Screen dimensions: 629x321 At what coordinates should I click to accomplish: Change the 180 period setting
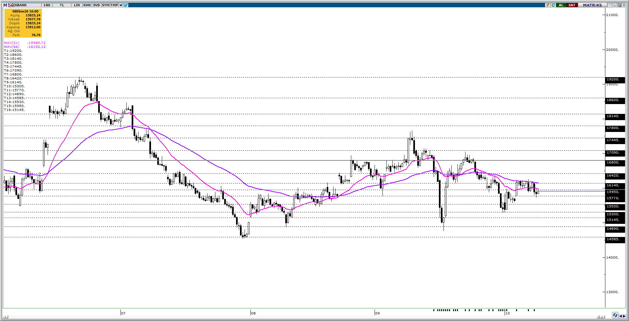click(47, 5)
